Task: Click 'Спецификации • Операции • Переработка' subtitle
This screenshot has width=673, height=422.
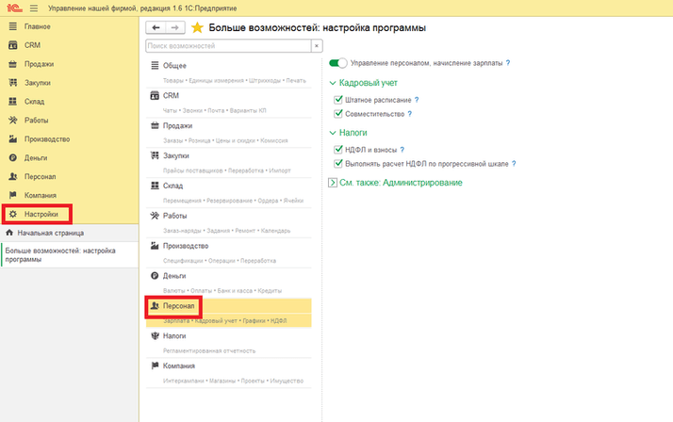Action: 220,261
